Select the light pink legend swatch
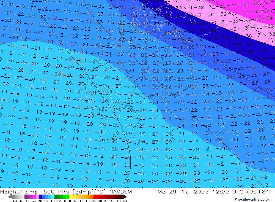 click(x=38, y=197)
